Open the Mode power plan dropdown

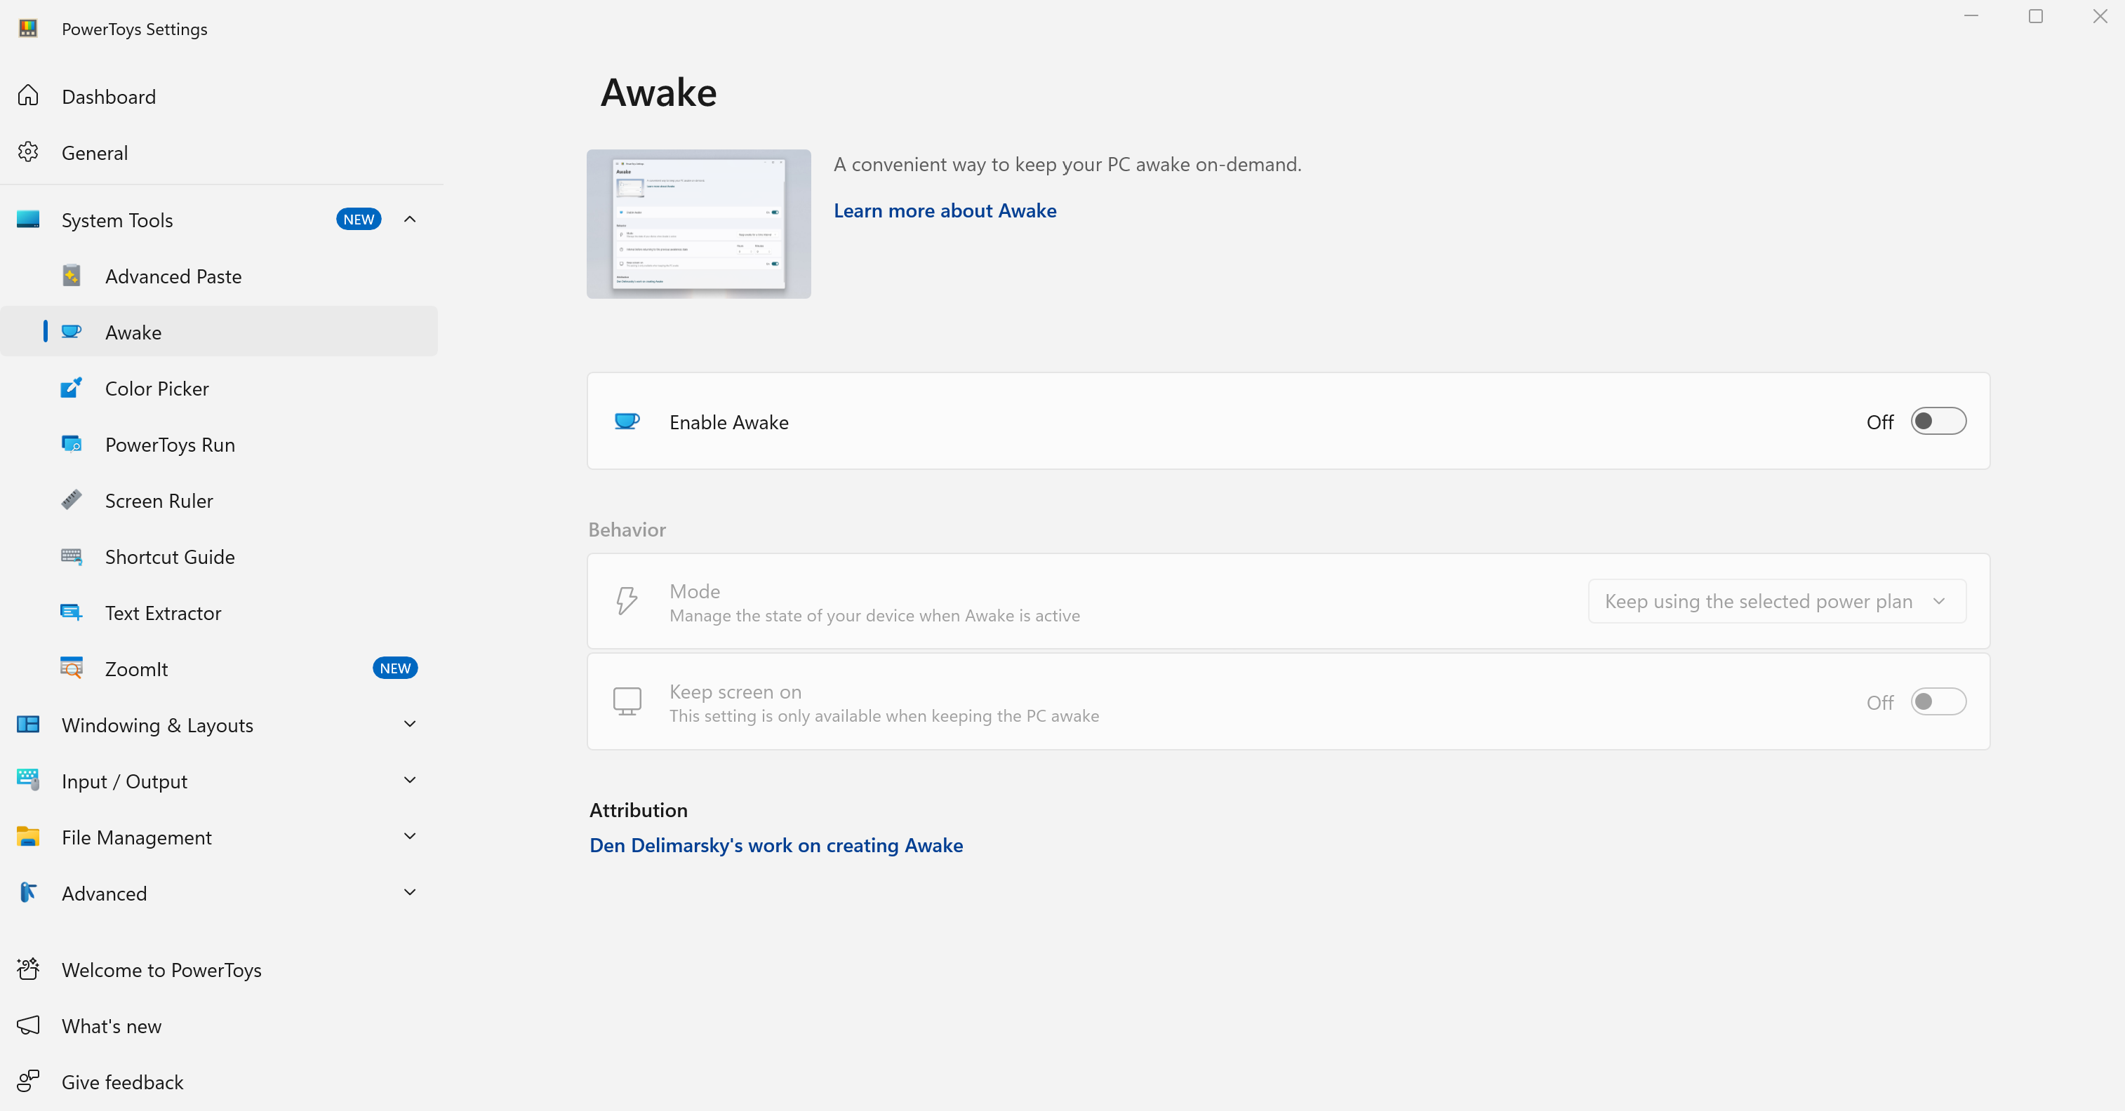coord(1776,602)
